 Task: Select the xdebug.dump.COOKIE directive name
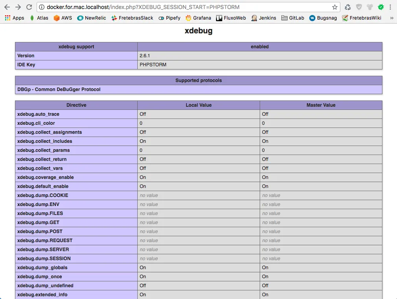click(x=43, y=195)
